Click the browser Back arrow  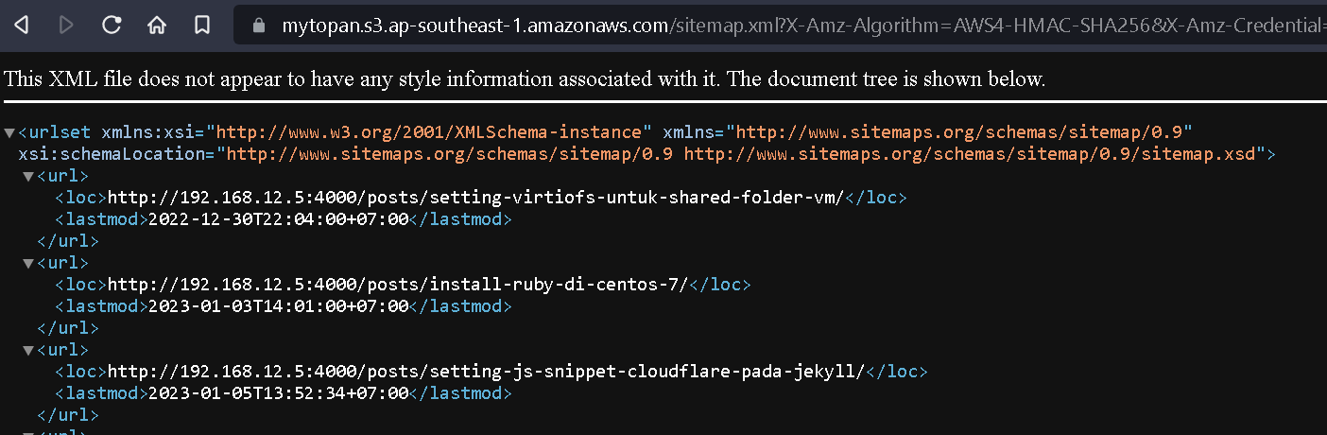pyautogui.click(x=21, y=26)
